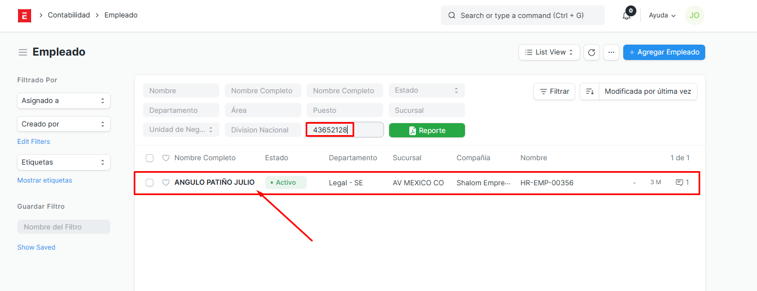Open the Asignado a dropdown
Screen dimensions: 757x291
click(64, 101)
